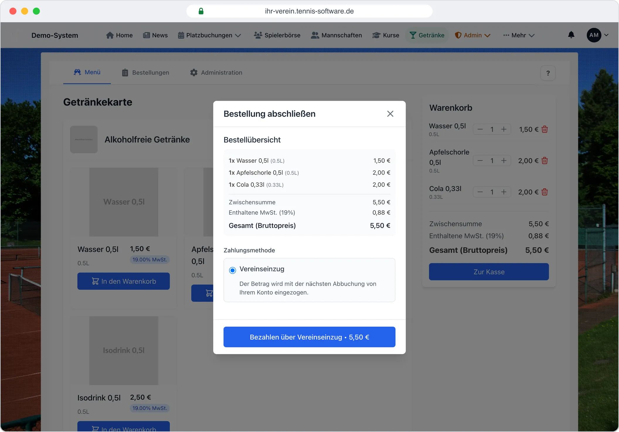Click the Gesamt (Bruttopreis) label in the dialog
619x432 pixels.
(x=262, y=226)
